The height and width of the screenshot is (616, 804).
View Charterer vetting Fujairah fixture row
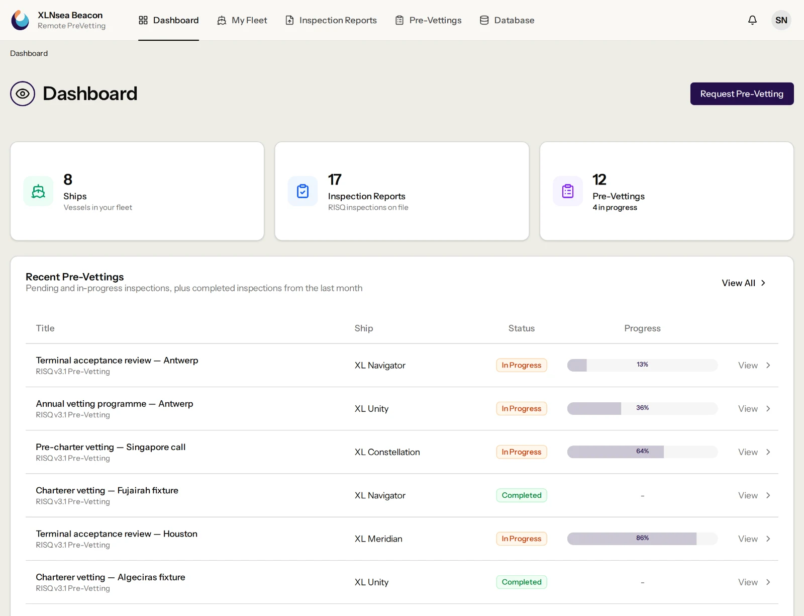(x=748, y=495)
